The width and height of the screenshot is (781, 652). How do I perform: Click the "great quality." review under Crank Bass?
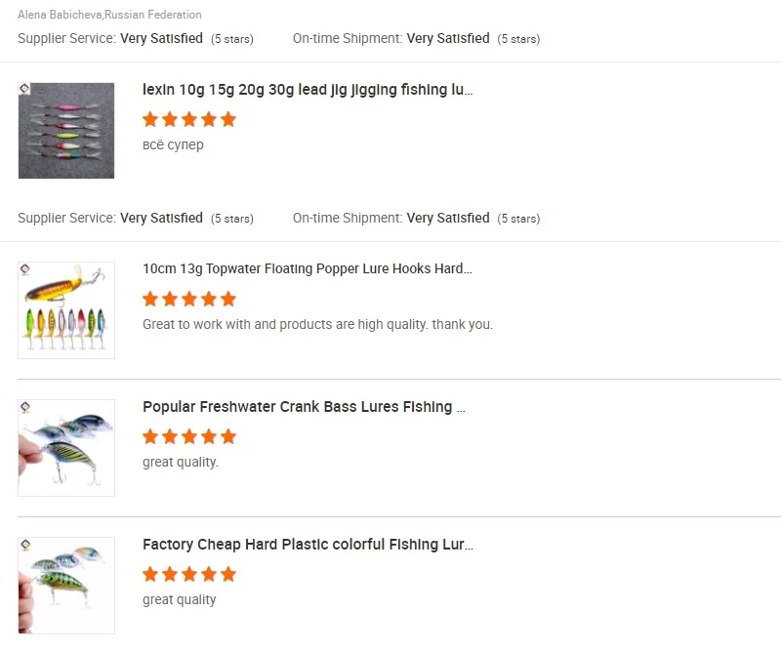[x=181, y=462]
